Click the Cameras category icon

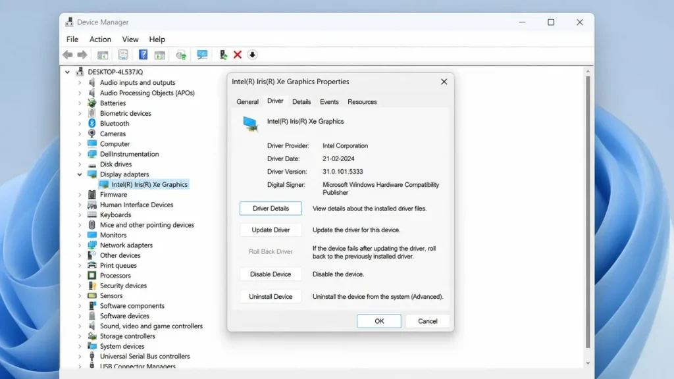[92, 134]
